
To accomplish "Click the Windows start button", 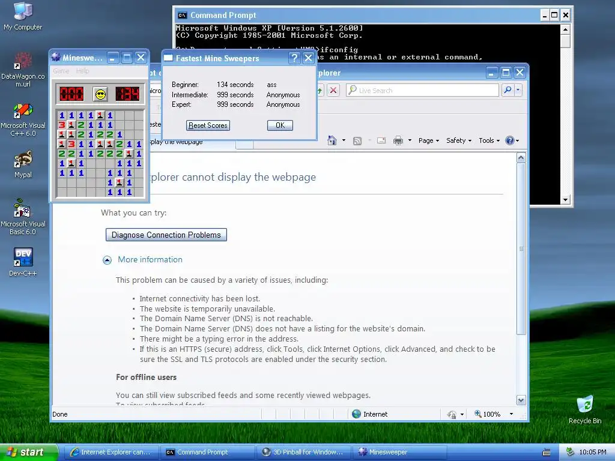I will tap(29, 452).
